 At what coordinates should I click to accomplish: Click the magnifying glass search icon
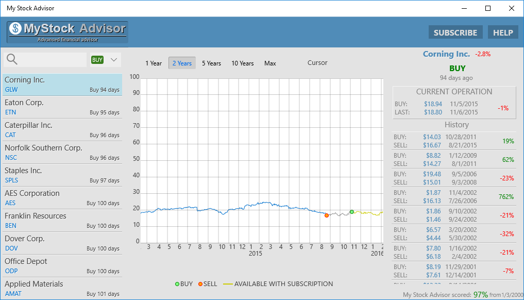(x=12, y=59)
